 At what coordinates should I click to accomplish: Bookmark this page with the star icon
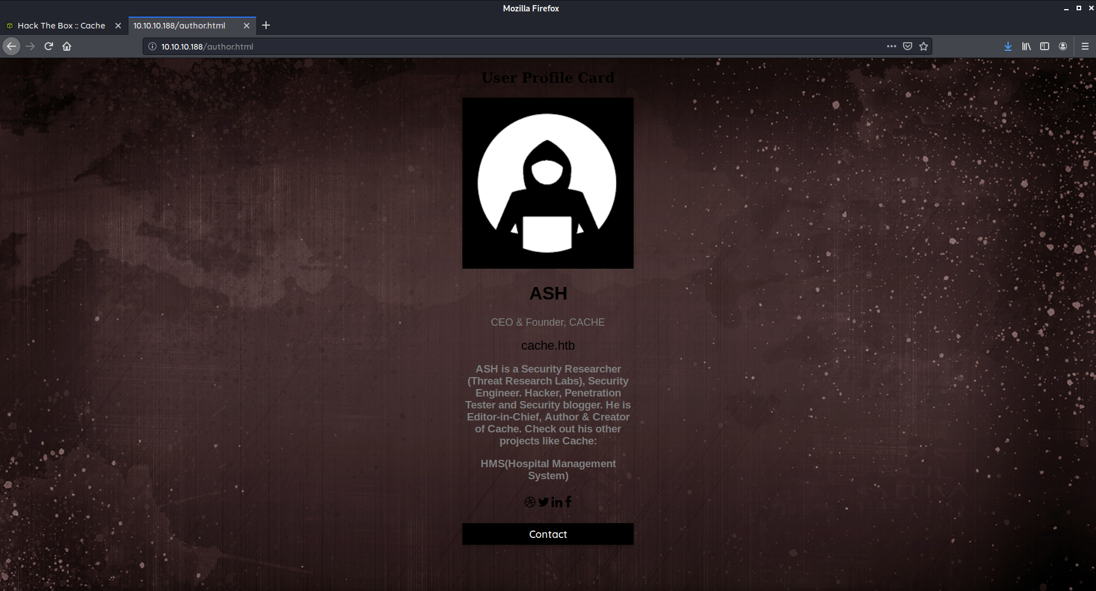923,46
